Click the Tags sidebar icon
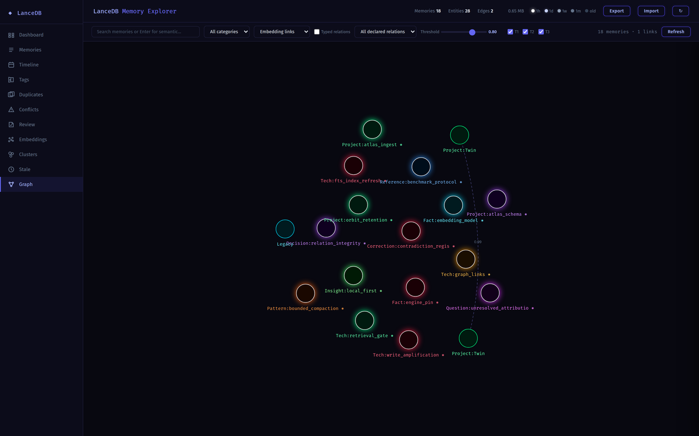Viewport: 699px width, 436px height. click(11, 80)
